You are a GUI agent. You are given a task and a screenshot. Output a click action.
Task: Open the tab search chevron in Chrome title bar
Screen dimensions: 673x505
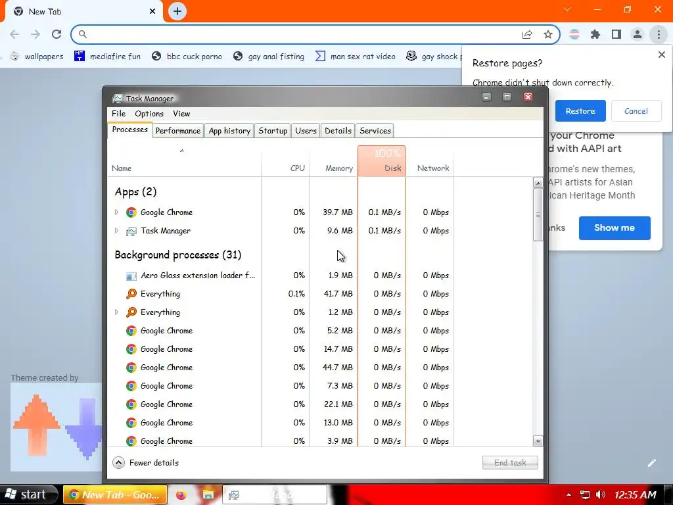[x=567, y=9]
